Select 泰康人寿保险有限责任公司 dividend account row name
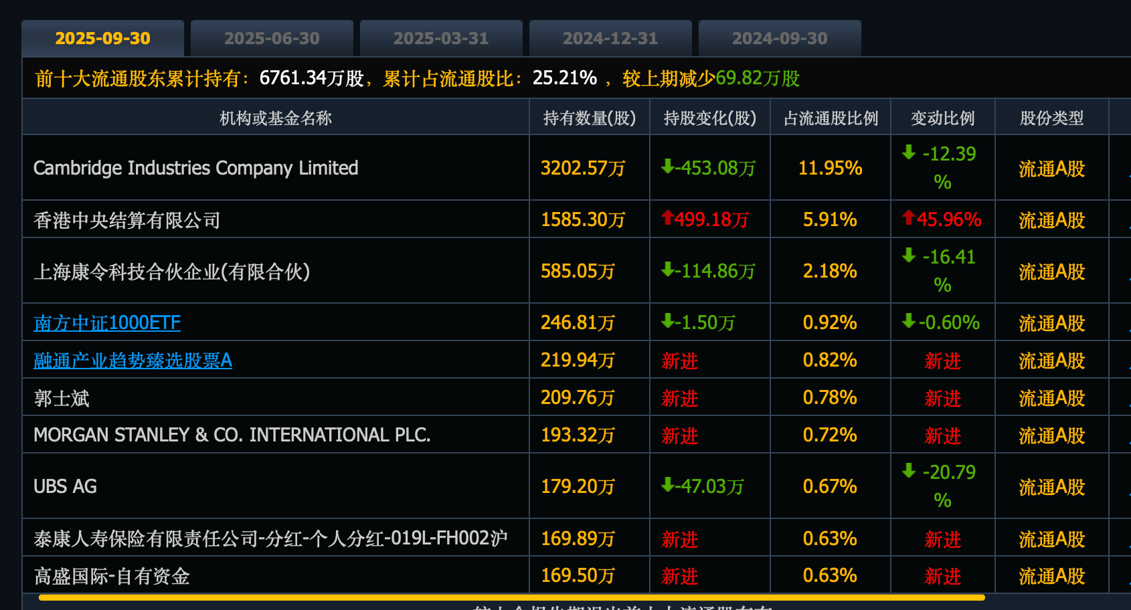 tap(270, 538)
